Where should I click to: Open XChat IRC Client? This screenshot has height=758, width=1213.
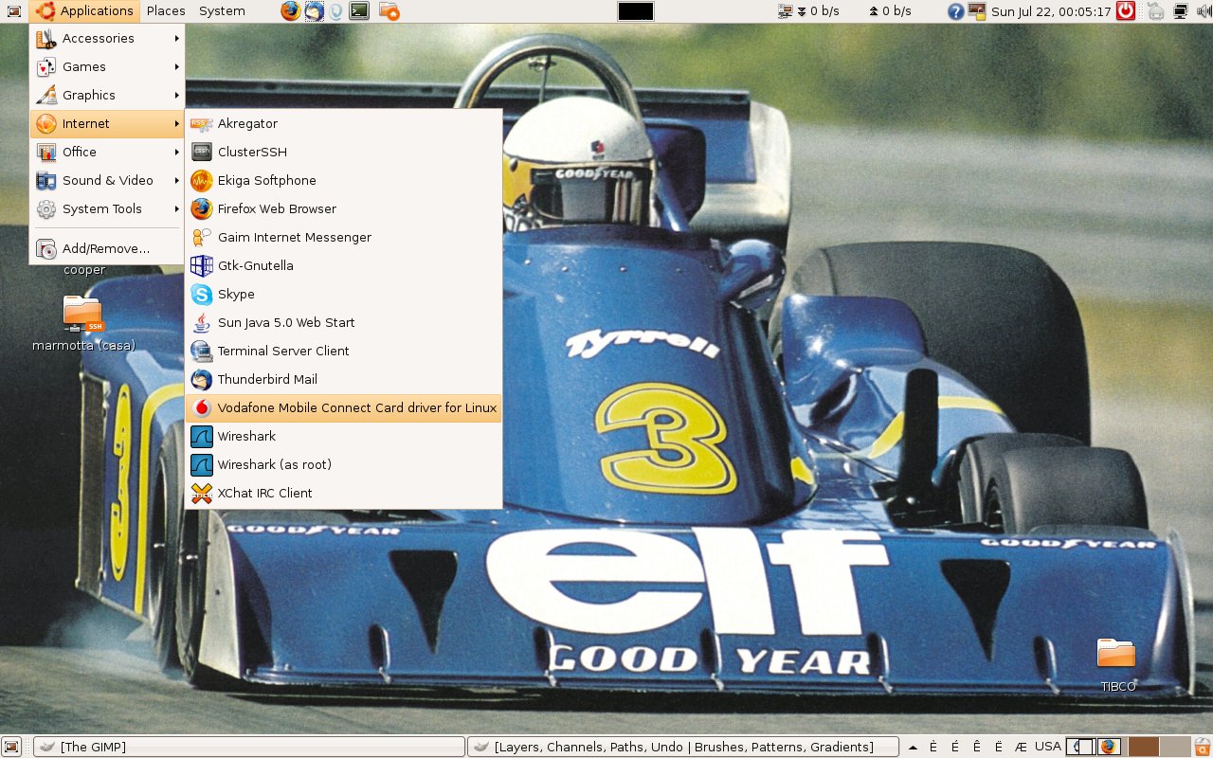pos(343,493)
